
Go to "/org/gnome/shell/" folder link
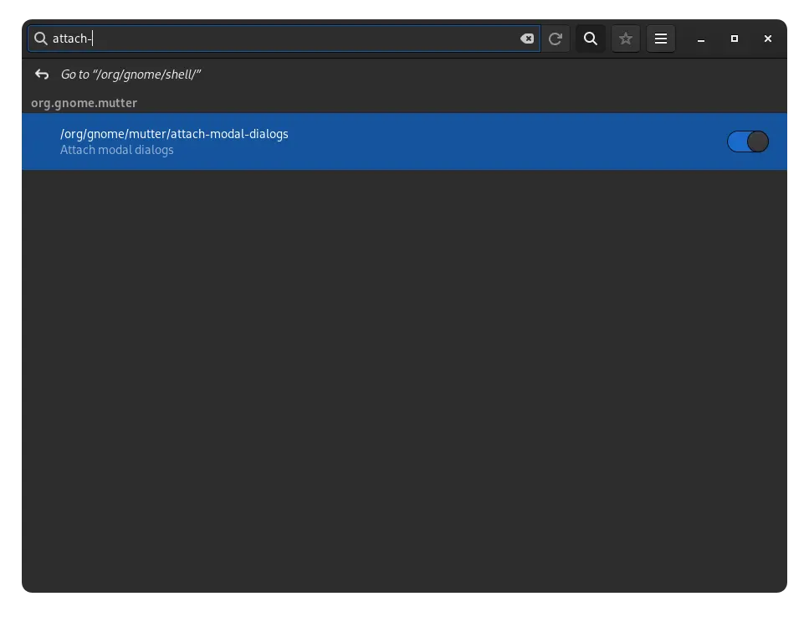pos(131,75)
